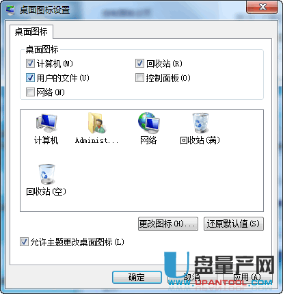Toggle 允许主题更改桌面图标(L) checkbox
The height and width of the screenshot is (294, 283).
pyautogui.click(x=24, y=242)
